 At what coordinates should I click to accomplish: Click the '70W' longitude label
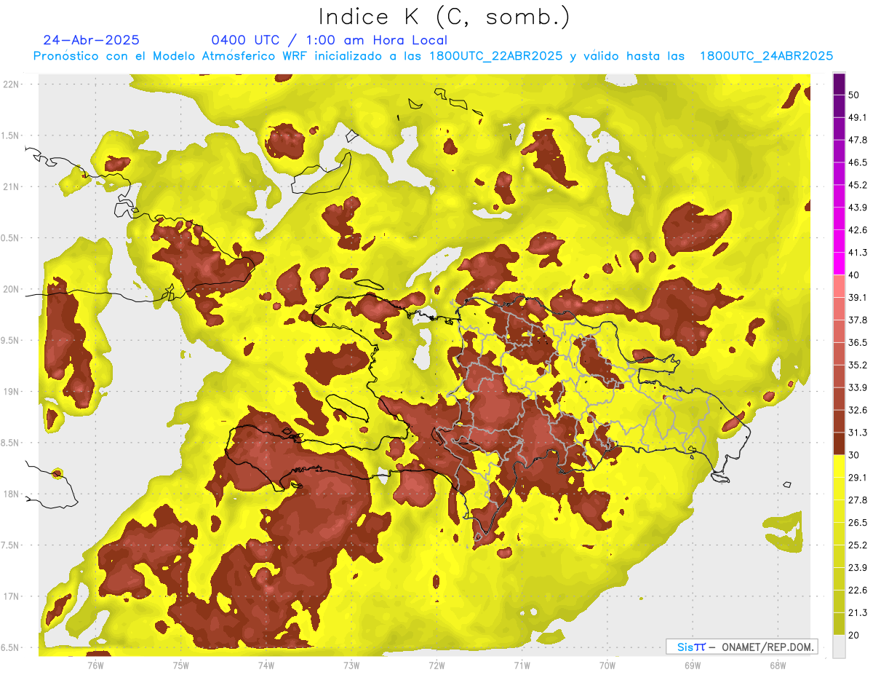(x=607, y=665)
